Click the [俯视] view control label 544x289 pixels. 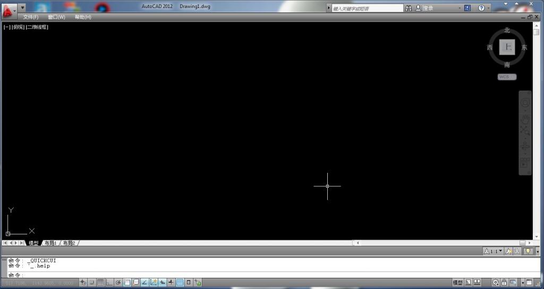pyautogui.click(x=18, y=27)
